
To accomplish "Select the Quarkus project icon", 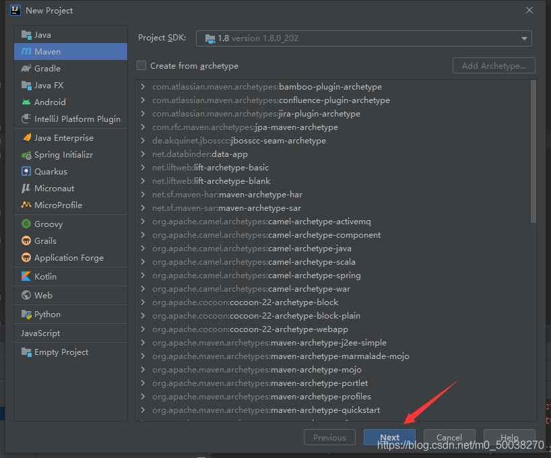I will (x=26, y=172).
